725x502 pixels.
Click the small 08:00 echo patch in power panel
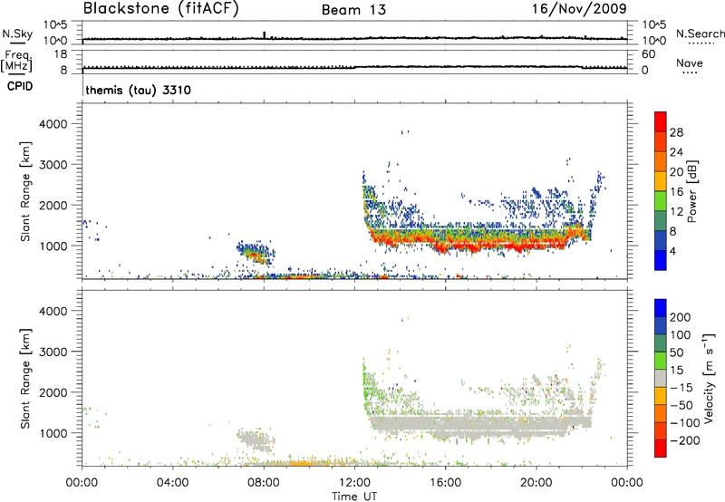coord(256,253)
